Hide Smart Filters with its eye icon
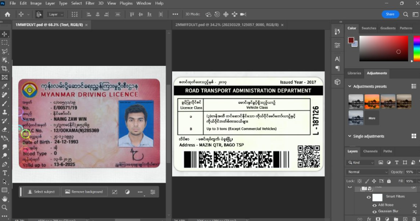The width and height of the screenshot is (420, 221). (368, 197)
